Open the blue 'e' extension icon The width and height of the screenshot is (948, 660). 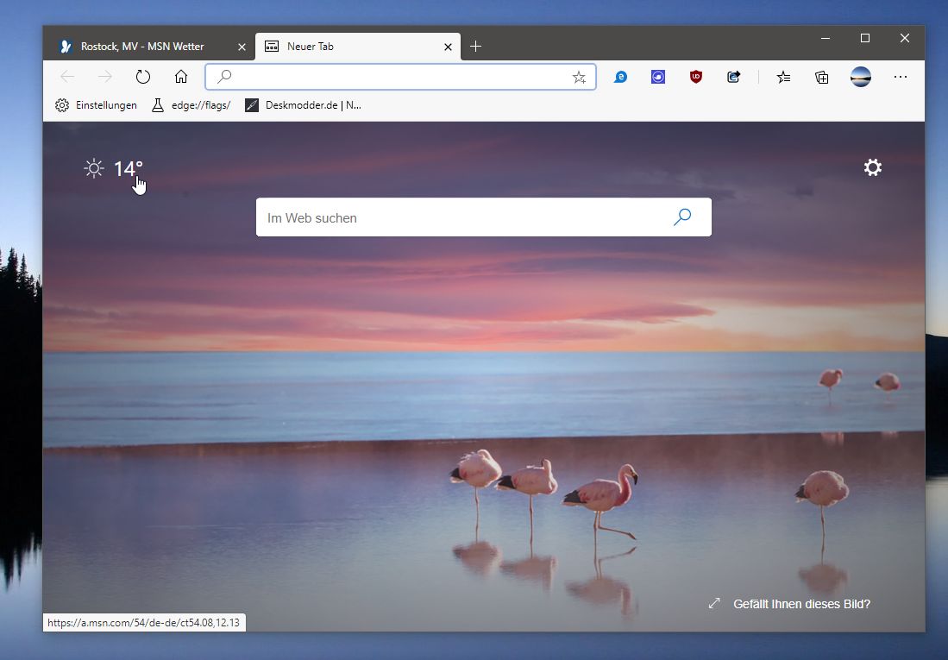620,77
